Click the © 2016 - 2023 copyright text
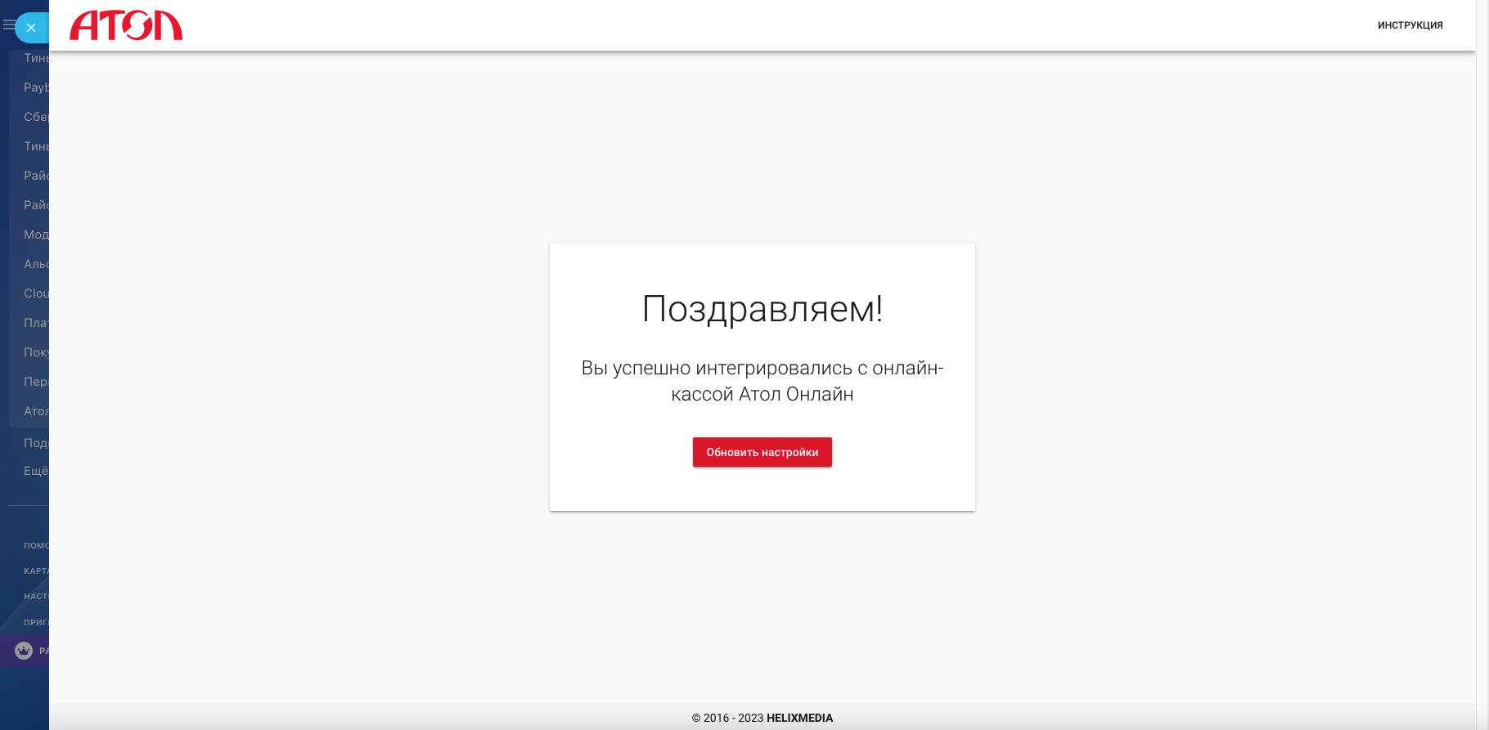The height and width of the screenshot is (730, 1489). pyautogui.click(x=727, y=718)
